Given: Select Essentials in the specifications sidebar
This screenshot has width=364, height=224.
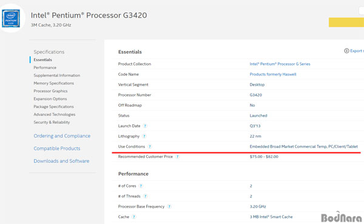Looking at the screenshot, I should pos(42,59).
